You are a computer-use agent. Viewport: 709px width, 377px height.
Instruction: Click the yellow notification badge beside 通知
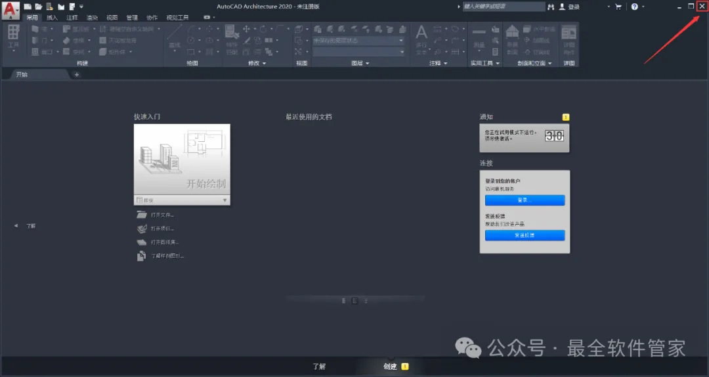566,117
